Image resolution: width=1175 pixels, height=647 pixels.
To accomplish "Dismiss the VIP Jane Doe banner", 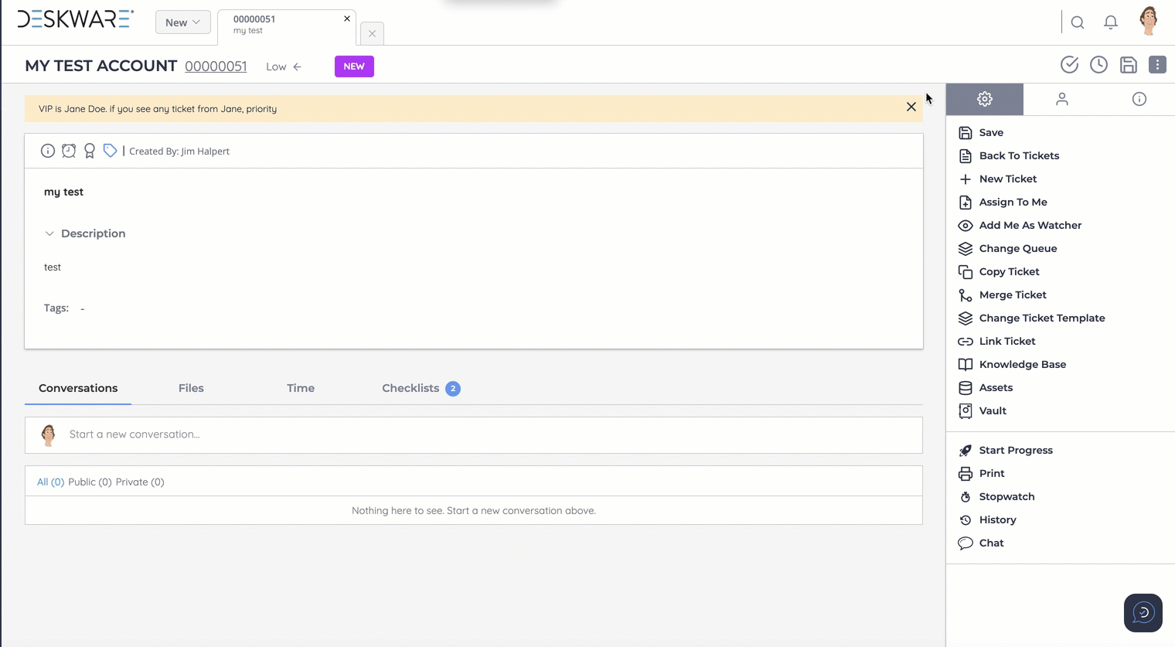I will pos(911,107).
